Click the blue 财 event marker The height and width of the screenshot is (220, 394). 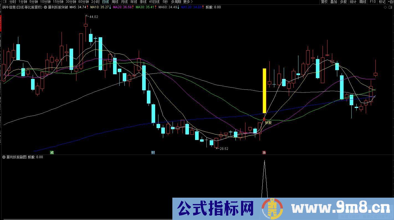[x=153, y=152]
